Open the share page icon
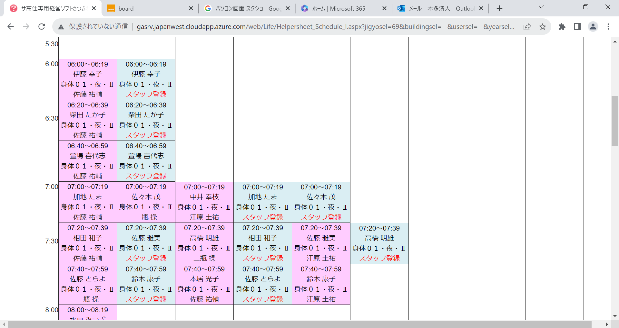 [527, 27]
